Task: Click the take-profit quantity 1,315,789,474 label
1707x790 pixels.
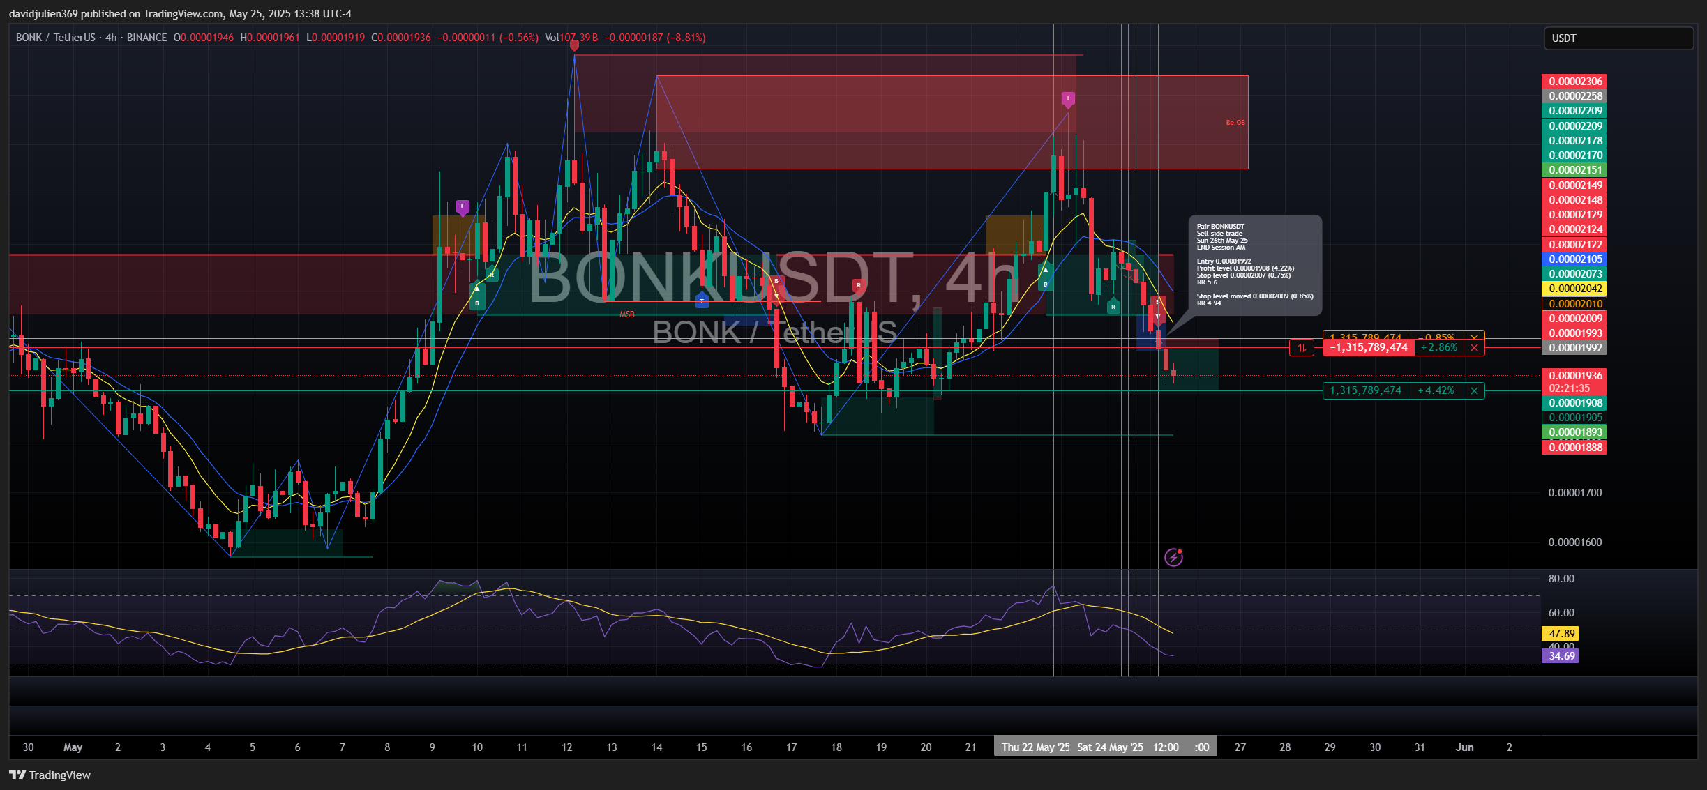Action: pyautogui.click(x=1366, y=391)
